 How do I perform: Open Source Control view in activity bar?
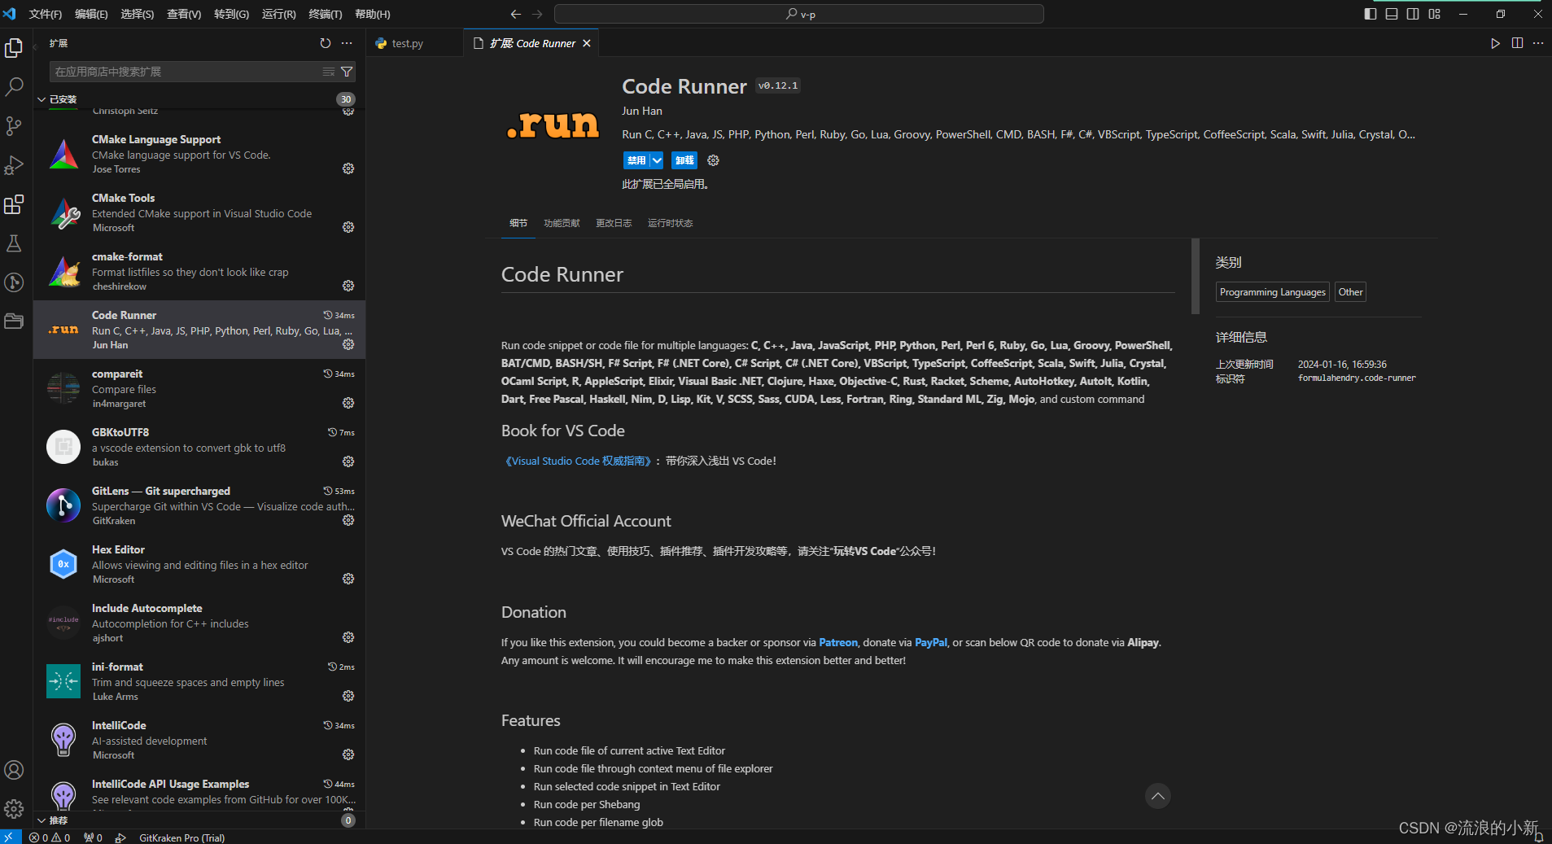(x=14, y=126)
